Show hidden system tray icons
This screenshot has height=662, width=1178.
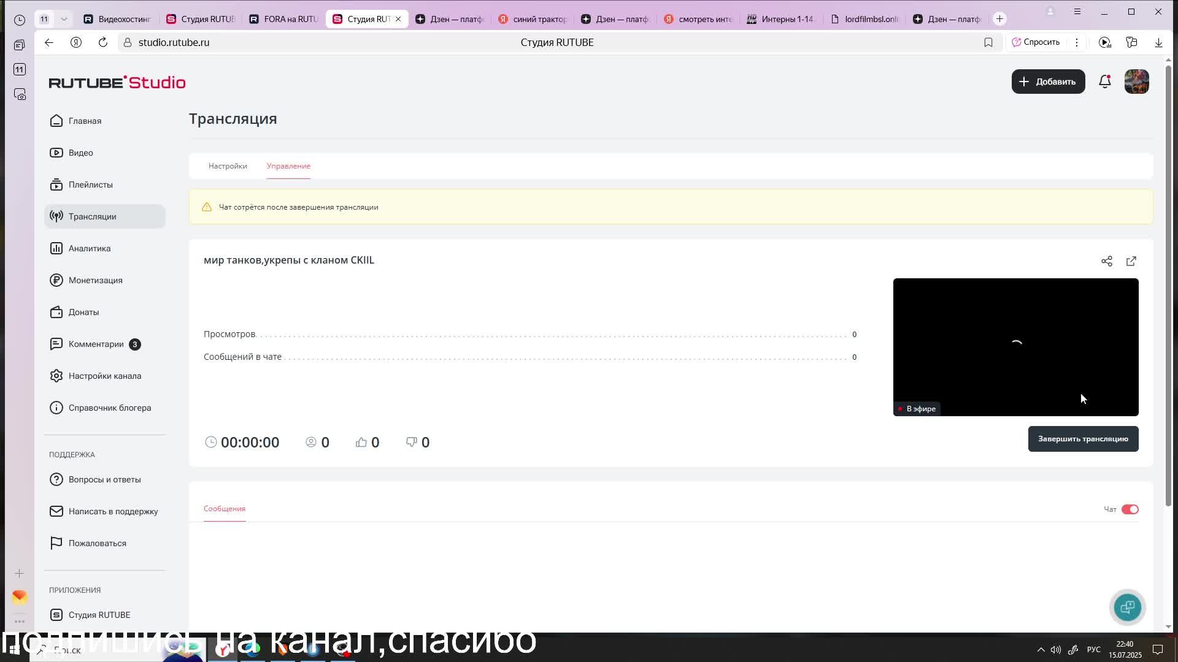click(1041, 650)
